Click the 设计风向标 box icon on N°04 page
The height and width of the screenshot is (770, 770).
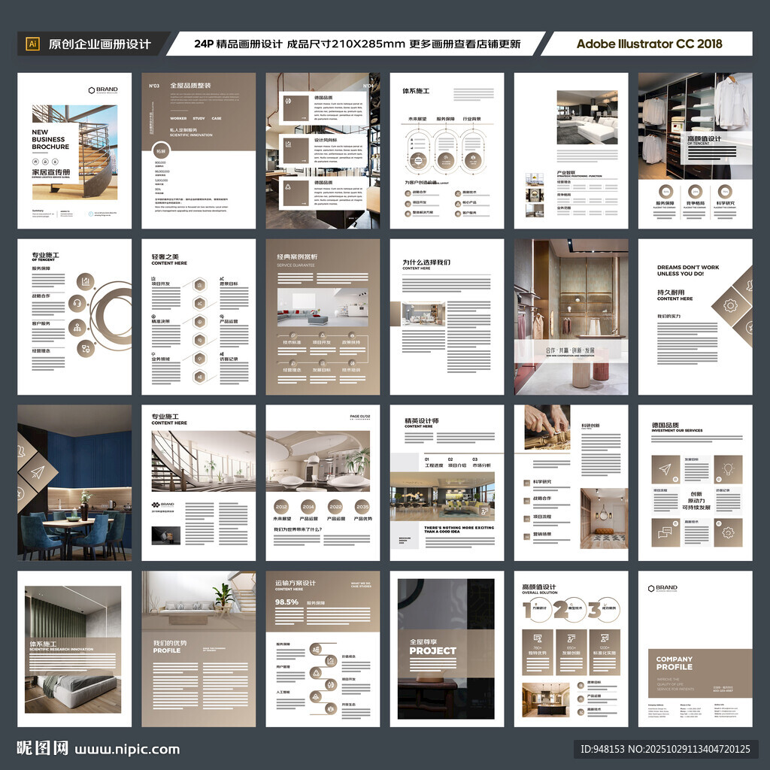click(296, 150)
